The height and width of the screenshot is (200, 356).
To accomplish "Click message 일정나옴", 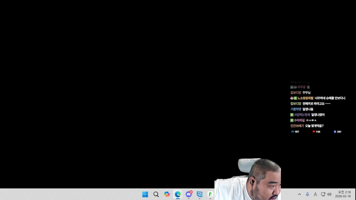I will click(x=308, y=109).
